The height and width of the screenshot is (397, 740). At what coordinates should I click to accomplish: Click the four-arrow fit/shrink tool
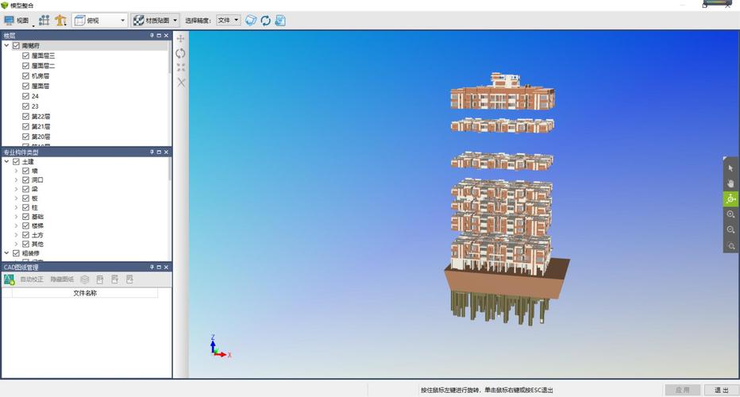[x=181, y=67]
